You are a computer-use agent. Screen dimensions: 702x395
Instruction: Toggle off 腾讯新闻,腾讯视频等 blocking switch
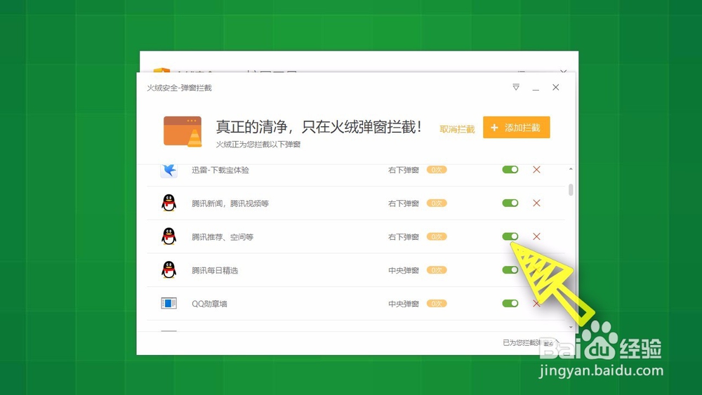(x=510, y=203)
